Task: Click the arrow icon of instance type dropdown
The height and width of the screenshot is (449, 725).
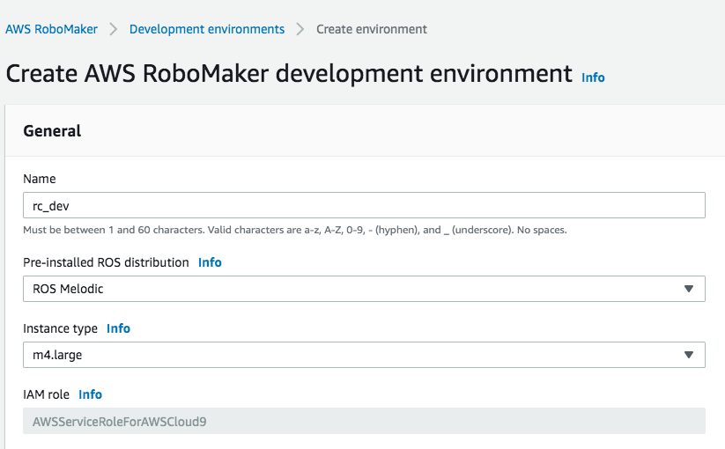Action: (689, 355)
